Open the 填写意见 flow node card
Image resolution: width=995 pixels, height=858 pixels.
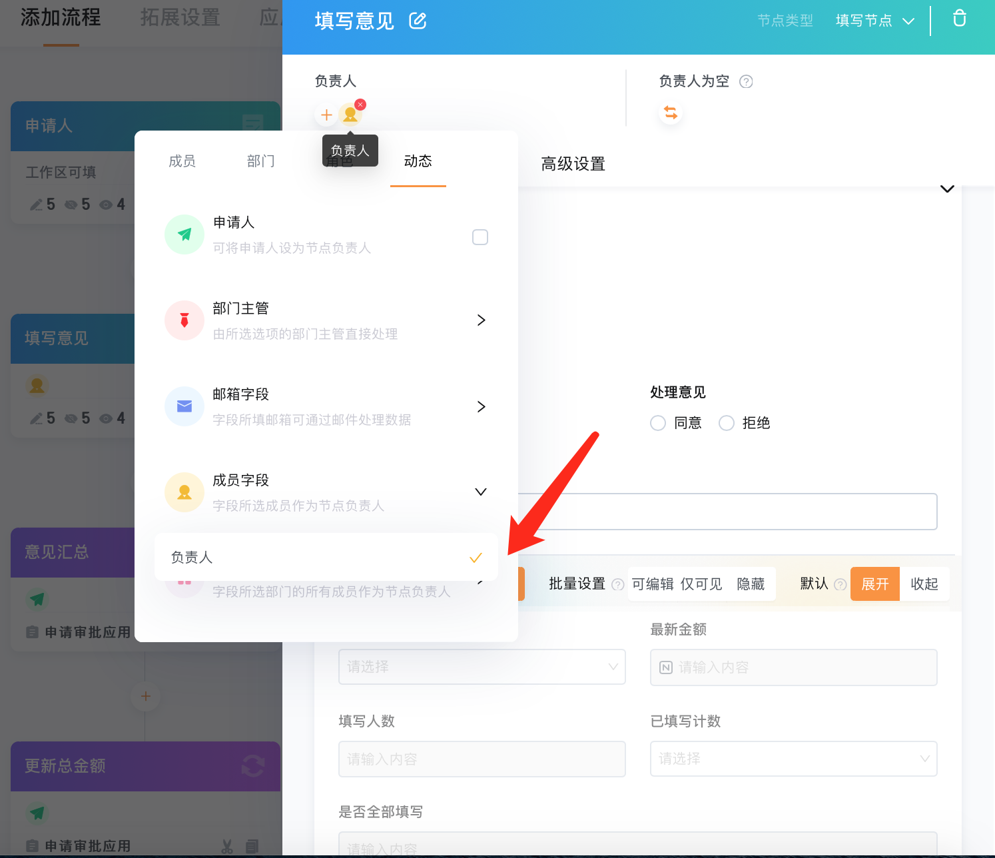[x=73, y=376]
